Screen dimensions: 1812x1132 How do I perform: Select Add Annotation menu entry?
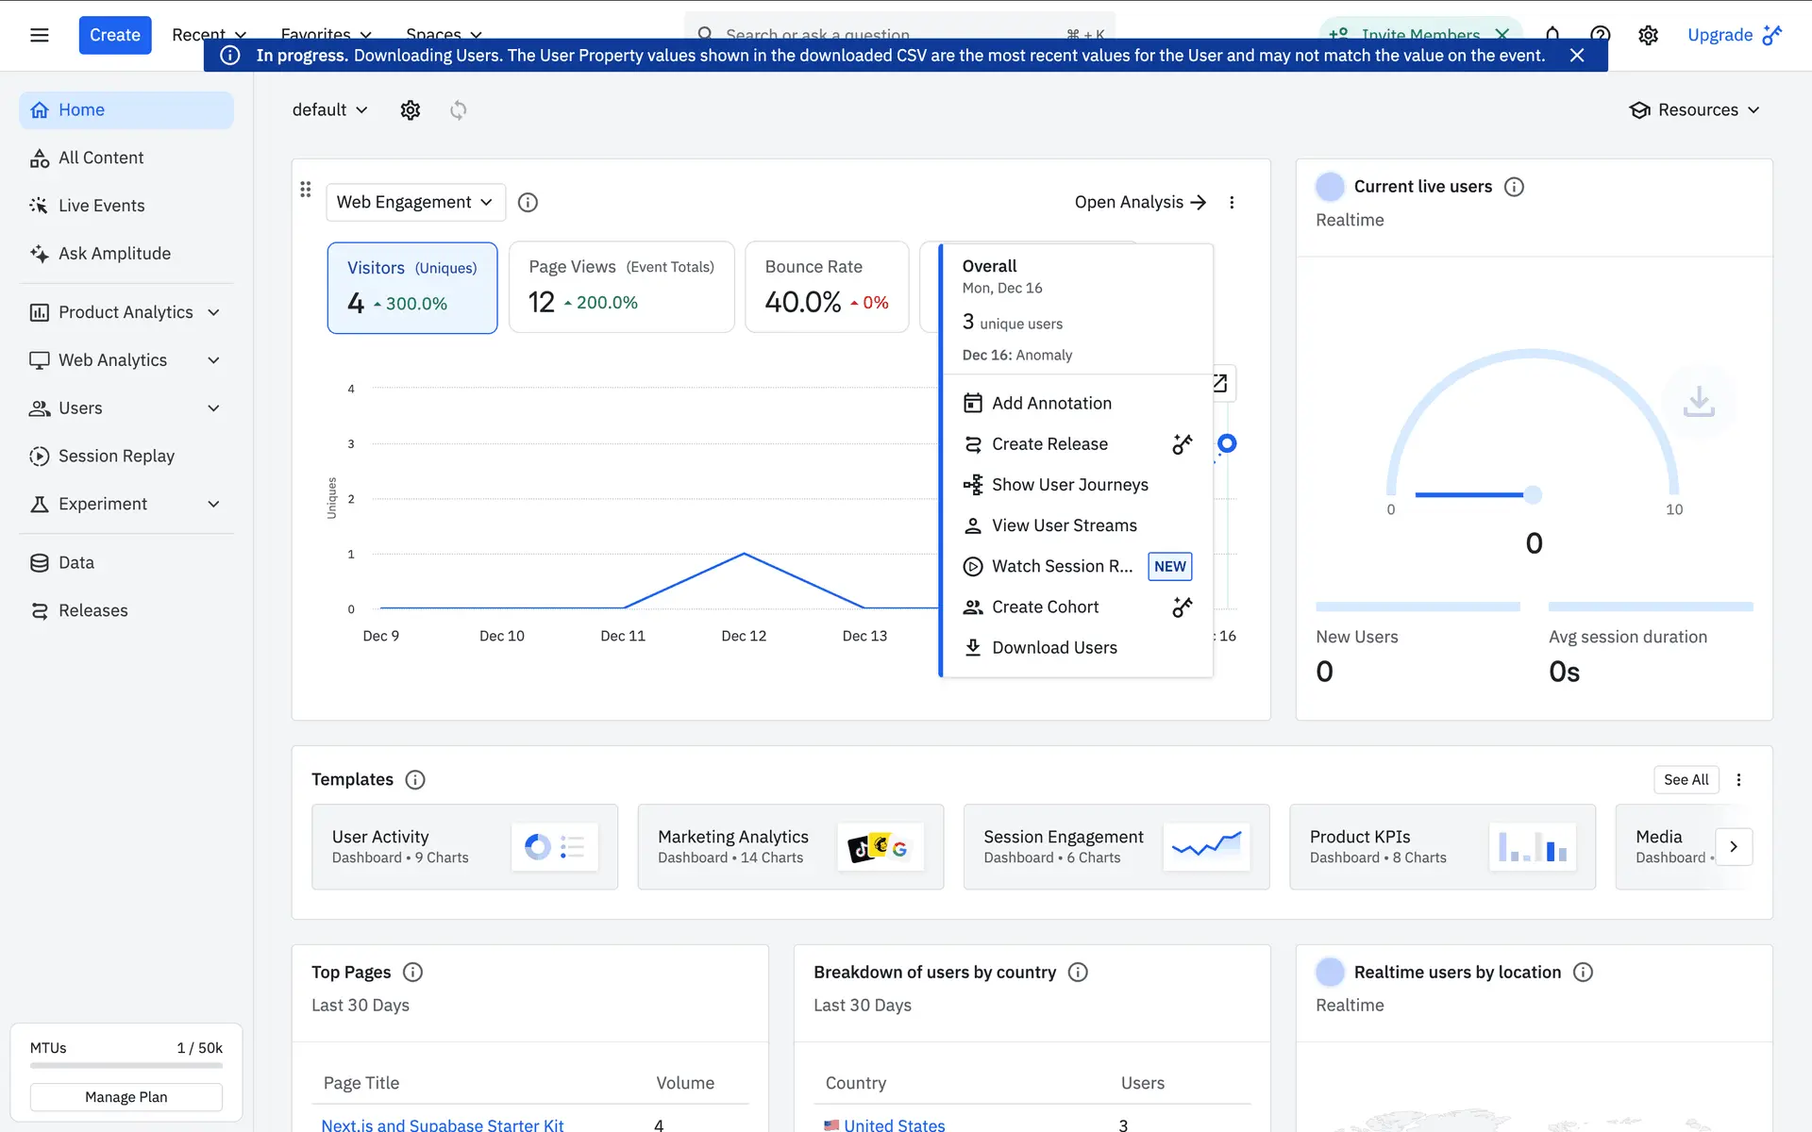[1050, 403]
